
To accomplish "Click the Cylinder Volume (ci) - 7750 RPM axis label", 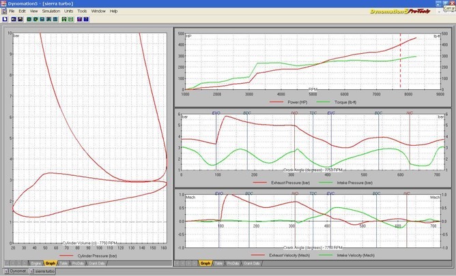I will tap(90, 243).
